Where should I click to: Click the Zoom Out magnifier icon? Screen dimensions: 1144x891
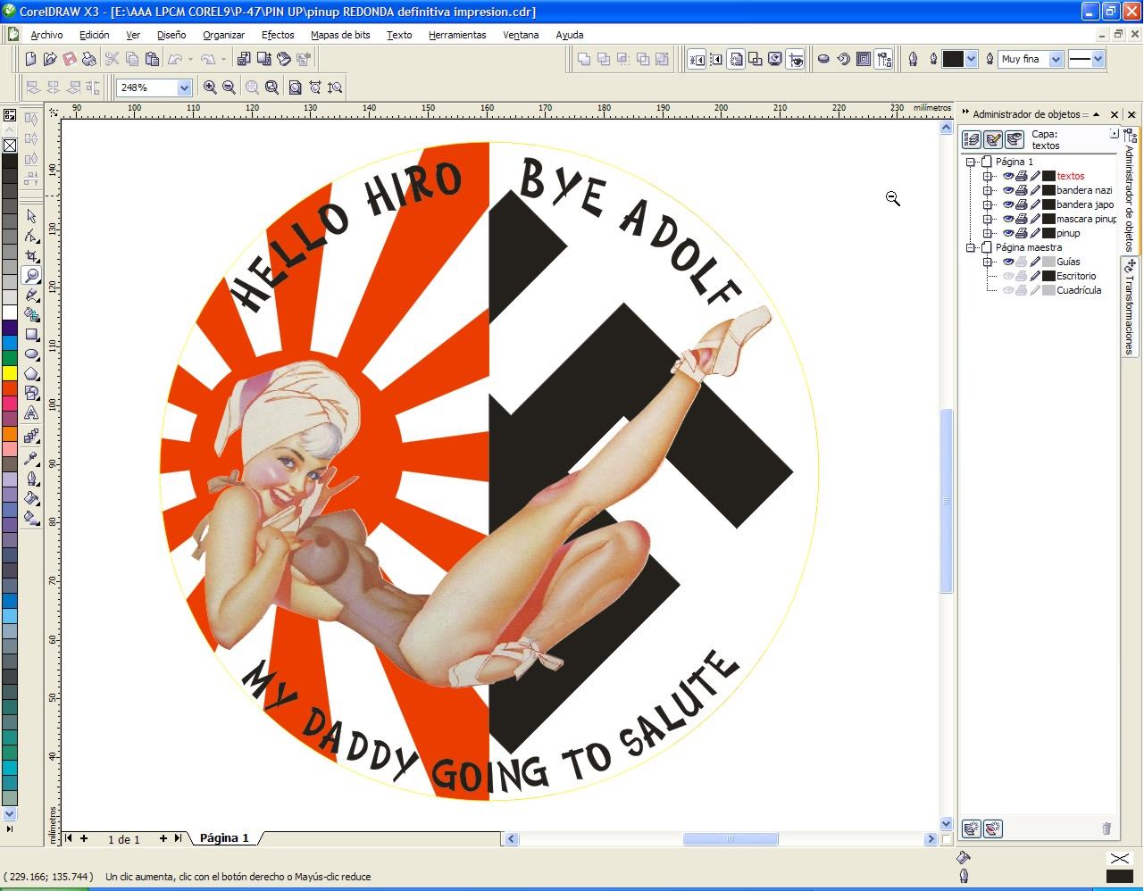pyautogui.click(x=229, y=87)
